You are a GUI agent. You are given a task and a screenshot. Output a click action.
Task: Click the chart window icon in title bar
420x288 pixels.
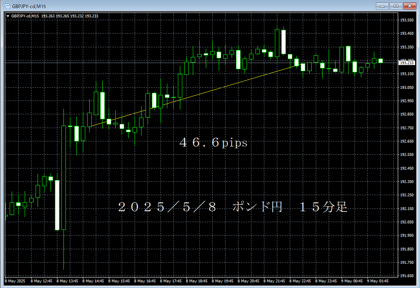[7, 6]
